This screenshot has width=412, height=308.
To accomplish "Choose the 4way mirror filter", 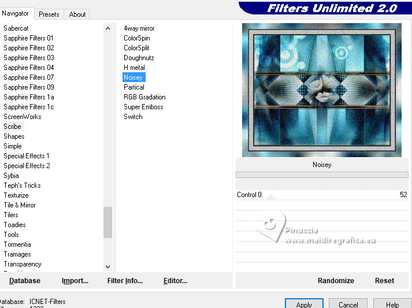I will (x=139, y=28).
